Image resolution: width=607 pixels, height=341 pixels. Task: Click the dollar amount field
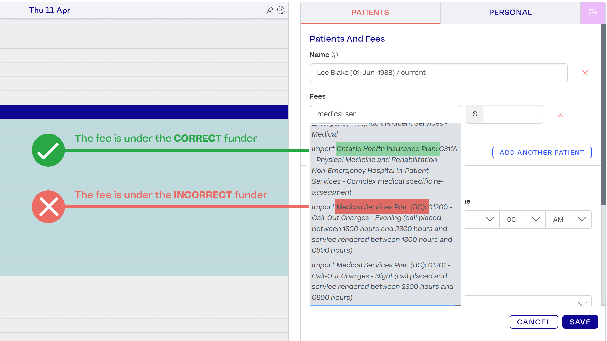pyautogui.click(x=513, y=114)
